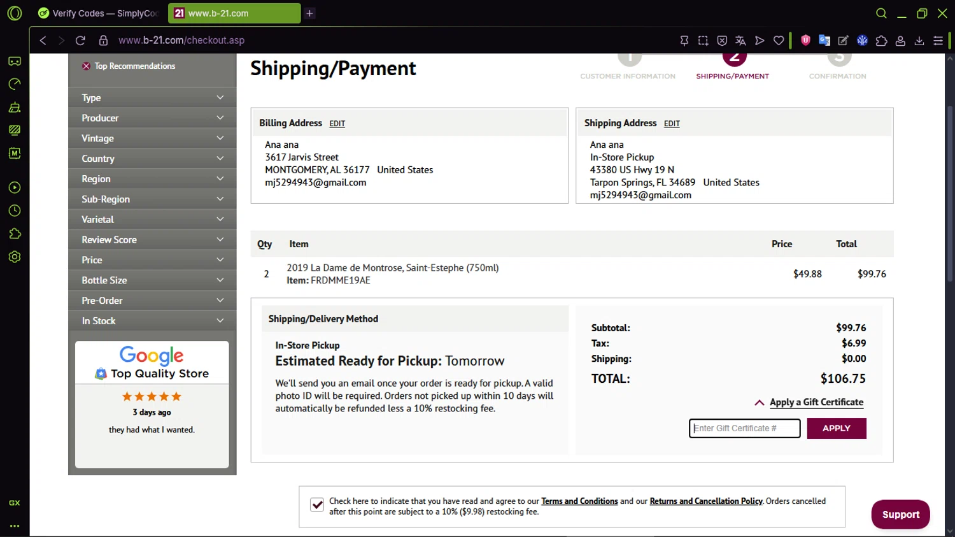Screen dimensions: 955x537
Task: Open History clock icon in sidebar
Action: click(x=15, y=210)
